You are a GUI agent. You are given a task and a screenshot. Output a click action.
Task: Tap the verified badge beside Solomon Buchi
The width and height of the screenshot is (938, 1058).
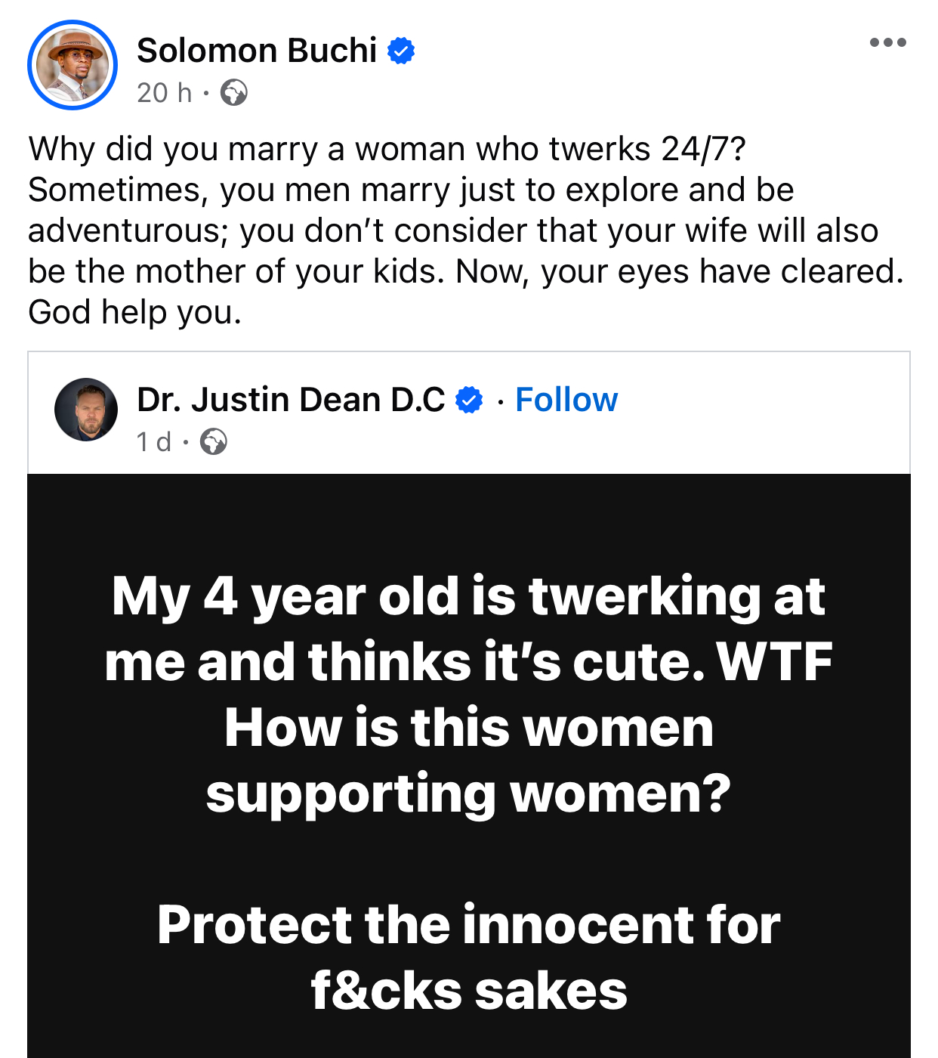pyautogui.click(x=401, y=51)
